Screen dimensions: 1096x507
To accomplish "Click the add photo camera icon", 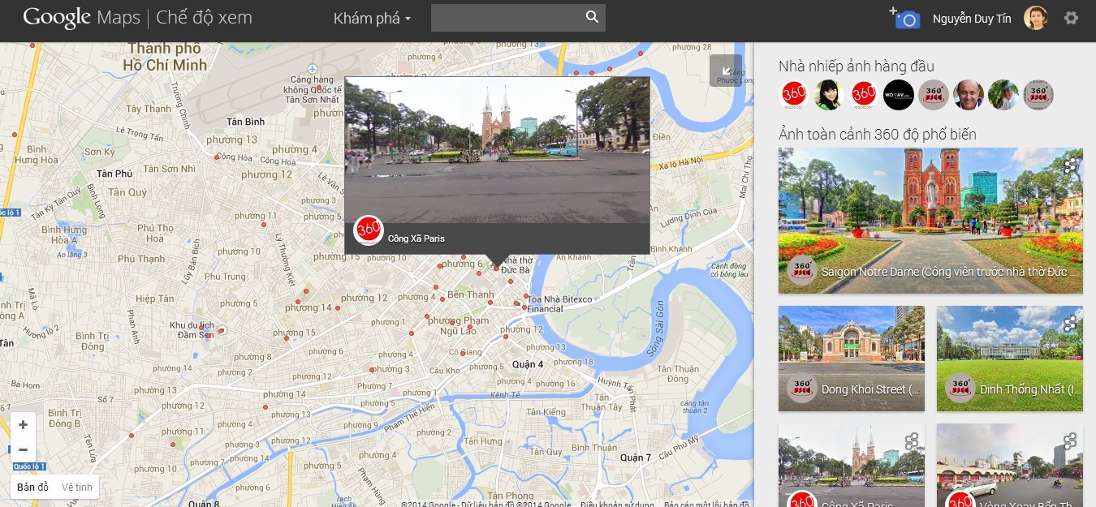I will coord(904,18).
